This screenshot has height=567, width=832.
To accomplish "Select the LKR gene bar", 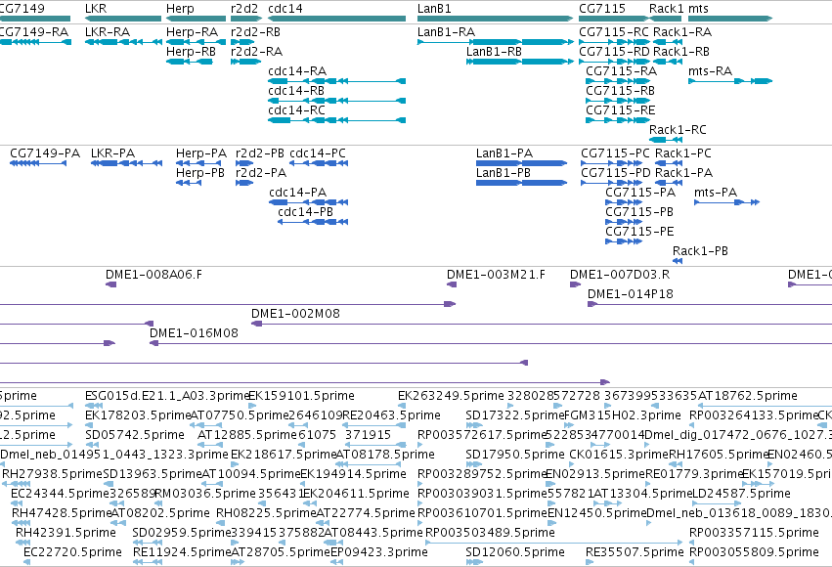I will tap(123, 19).
